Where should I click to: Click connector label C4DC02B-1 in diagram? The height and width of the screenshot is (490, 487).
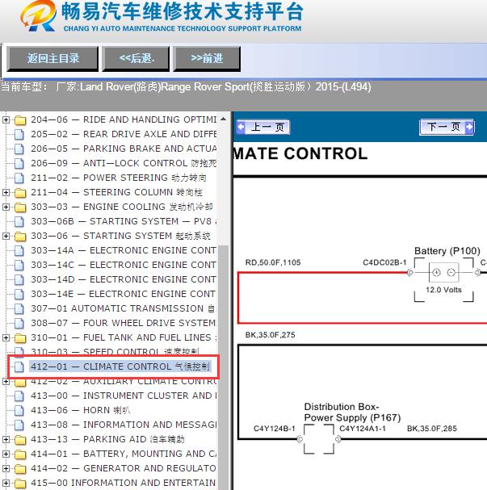(384, 262)
